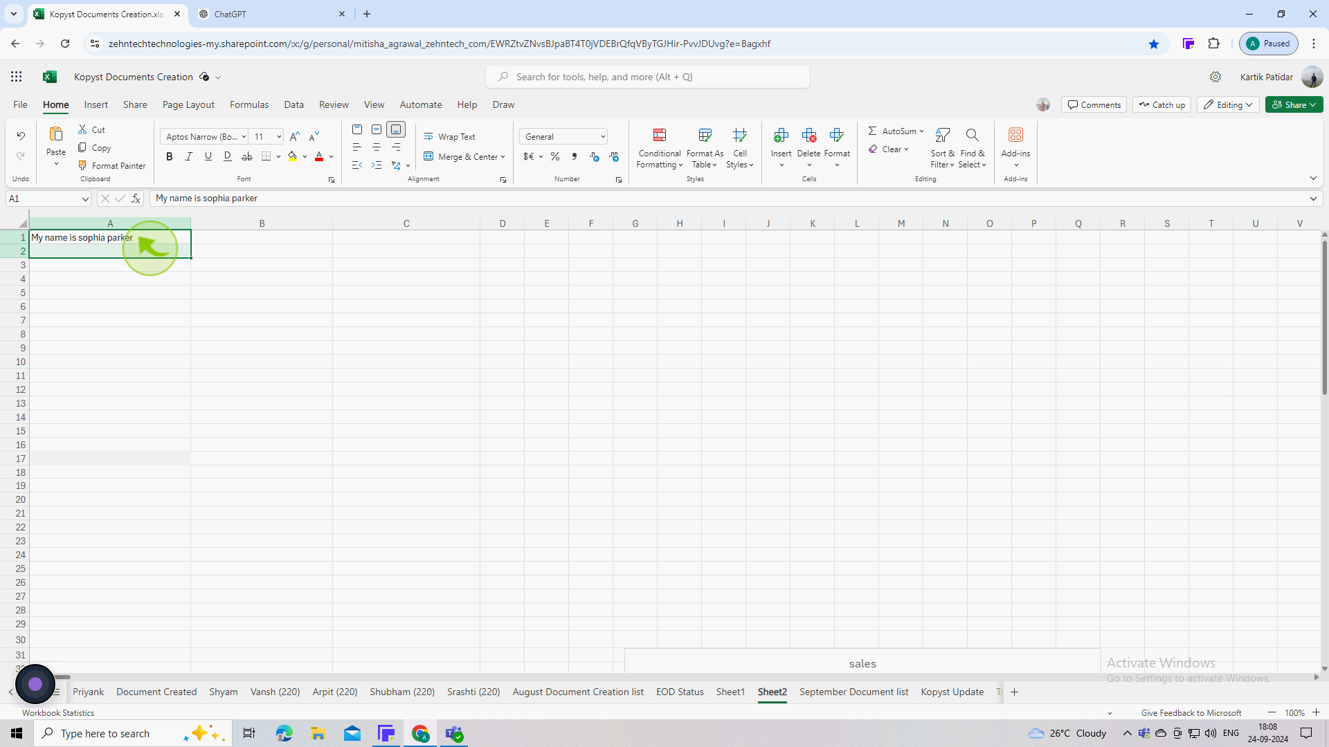Increase font size with the A-up icon
Viewport: 1329px width, 747px height.
(x=295, y=136)
